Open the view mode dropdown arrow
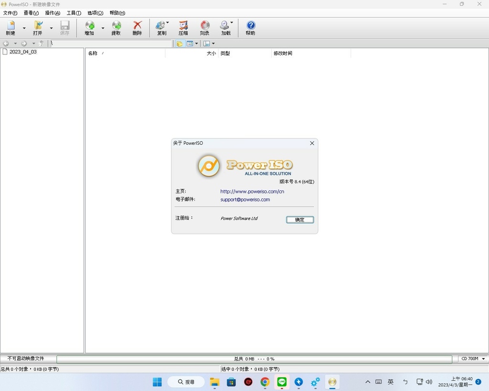 pyautogui.click(x=196, y=43)
